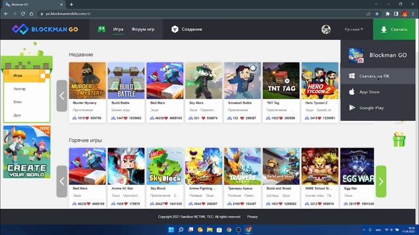Viewport: 419px width, 235px height.
Task: Open WWE School Simulator game card
Action: click(x=320, y=178)
